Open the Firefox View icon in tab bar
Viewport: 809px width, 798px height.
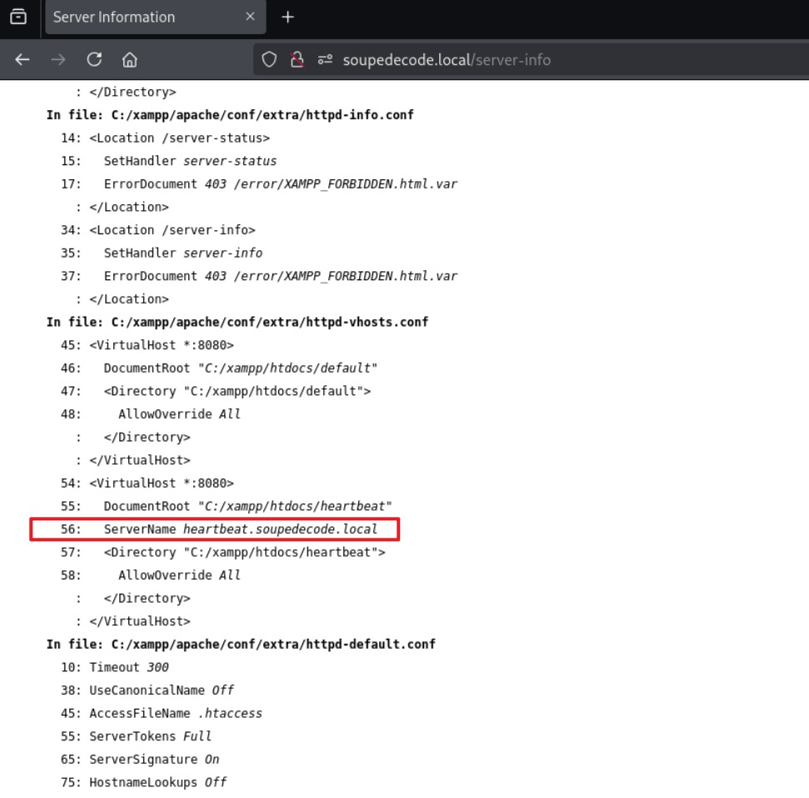point(17,17)
